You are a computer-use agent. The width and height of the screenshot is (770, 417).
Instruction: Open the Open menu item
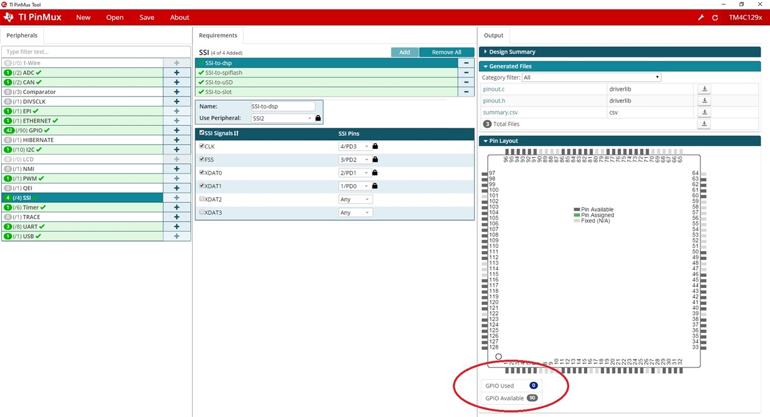[115, 18]
